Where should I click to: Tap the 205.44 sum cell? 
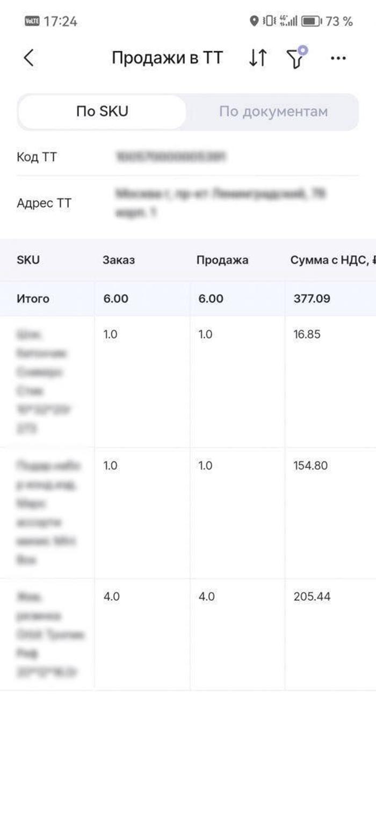coord(312,597)
